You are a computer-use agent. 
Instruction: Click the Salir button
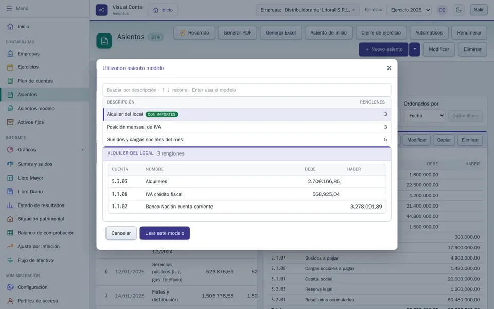(479, 10)
